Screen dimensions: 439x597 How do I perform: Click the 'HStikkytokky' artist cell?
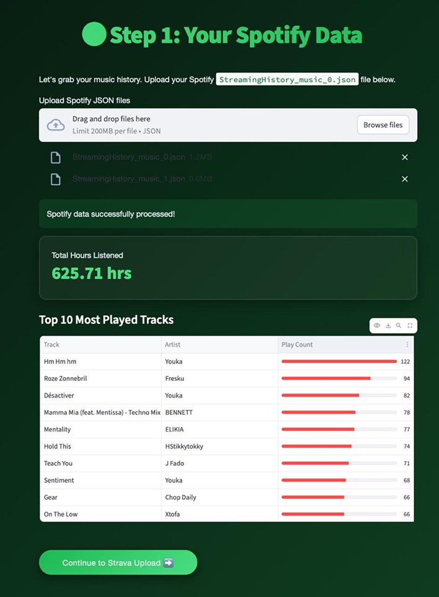click(x=220, y=447)
